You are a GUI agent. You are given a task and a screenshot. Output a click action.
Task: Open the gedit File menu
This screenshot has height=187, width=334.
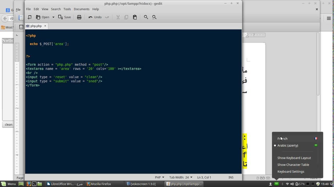coord(28,9)
